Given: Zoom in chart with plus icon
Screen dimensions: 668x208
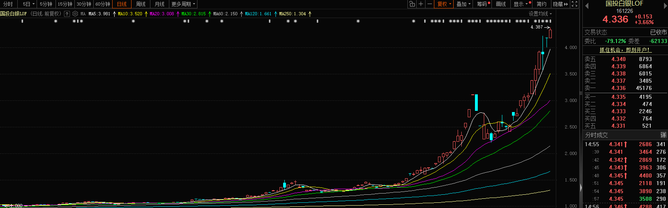Looking at the screenshot, I should pyautogui.click(x=421, y=4).
